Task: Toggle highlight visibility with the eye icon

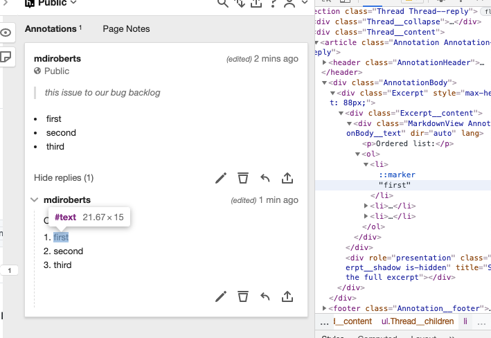Action: pos(6,33)
